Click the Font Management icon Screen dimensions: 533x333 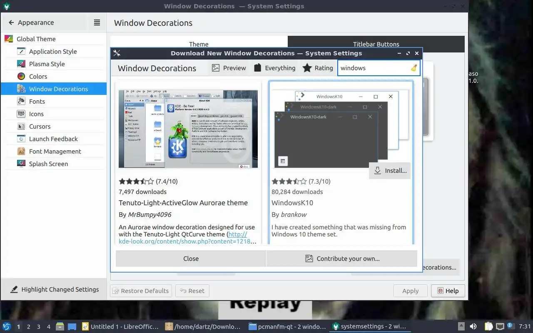(x=21, y=152)
